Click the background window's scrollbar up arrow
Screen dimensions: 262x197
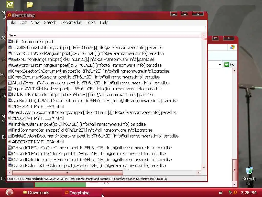(235, 71)
